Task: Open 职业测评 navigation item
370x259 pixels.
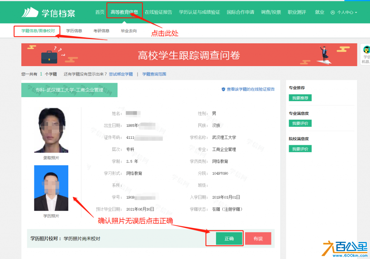Action: (297, 12)
